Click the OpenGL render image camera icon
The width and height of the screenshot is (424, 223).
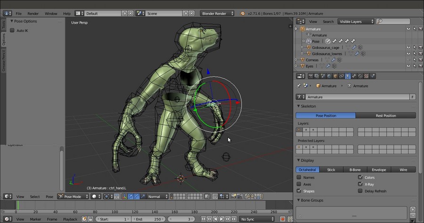pos(233,197)
